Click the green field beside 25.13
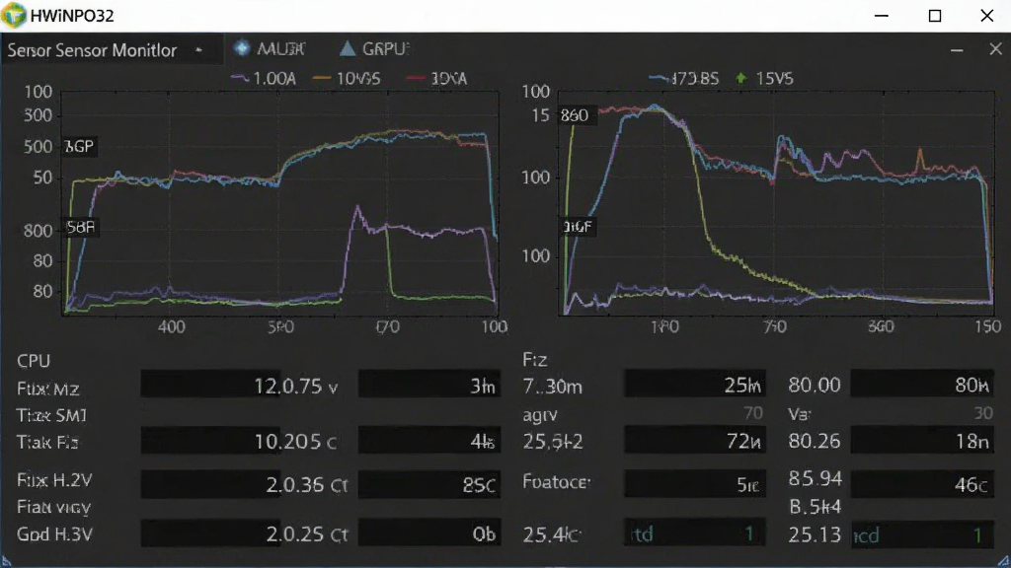The height and width of the screenshot is (568, 1011). pos(922,534)
